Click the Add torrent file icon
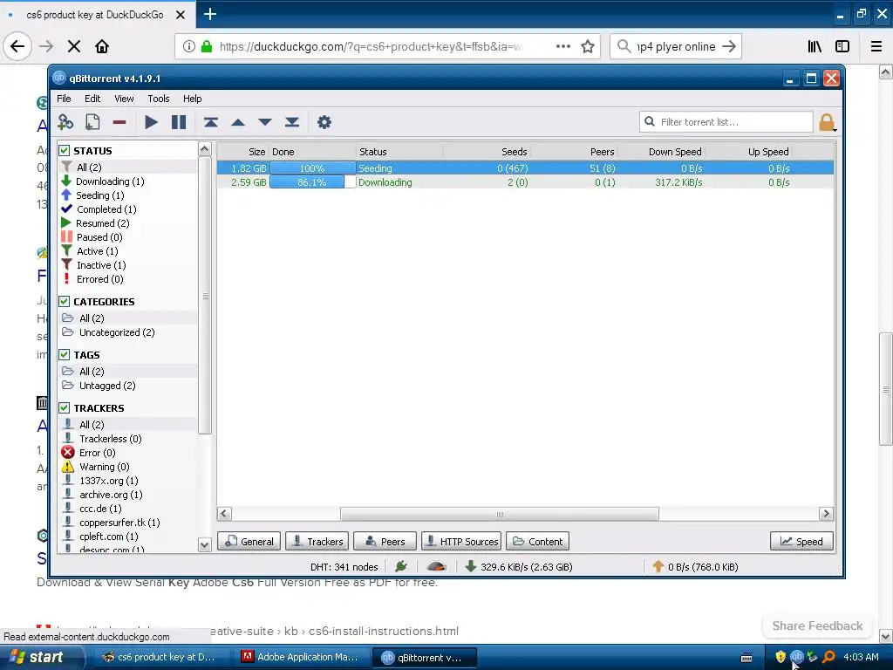The height and width of the screenshot is (670, 893). pyautogui.click(x=92, y=122)
